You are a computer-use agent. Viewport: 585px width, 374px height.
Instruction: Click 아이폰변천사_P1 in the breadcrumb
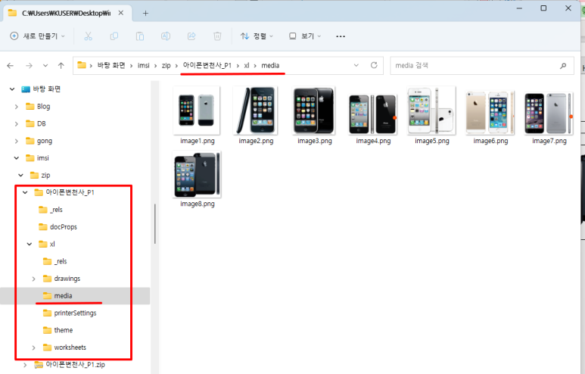tap(207, 65)
